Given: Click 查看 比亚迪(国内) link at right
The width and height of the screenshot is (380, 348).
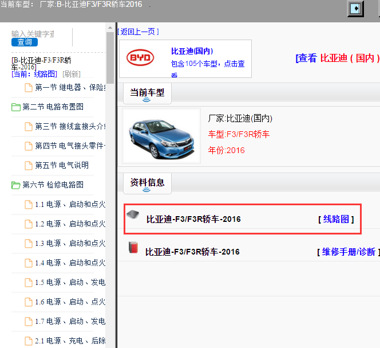Looking at the screenshot, I should [x=337, y=58].
